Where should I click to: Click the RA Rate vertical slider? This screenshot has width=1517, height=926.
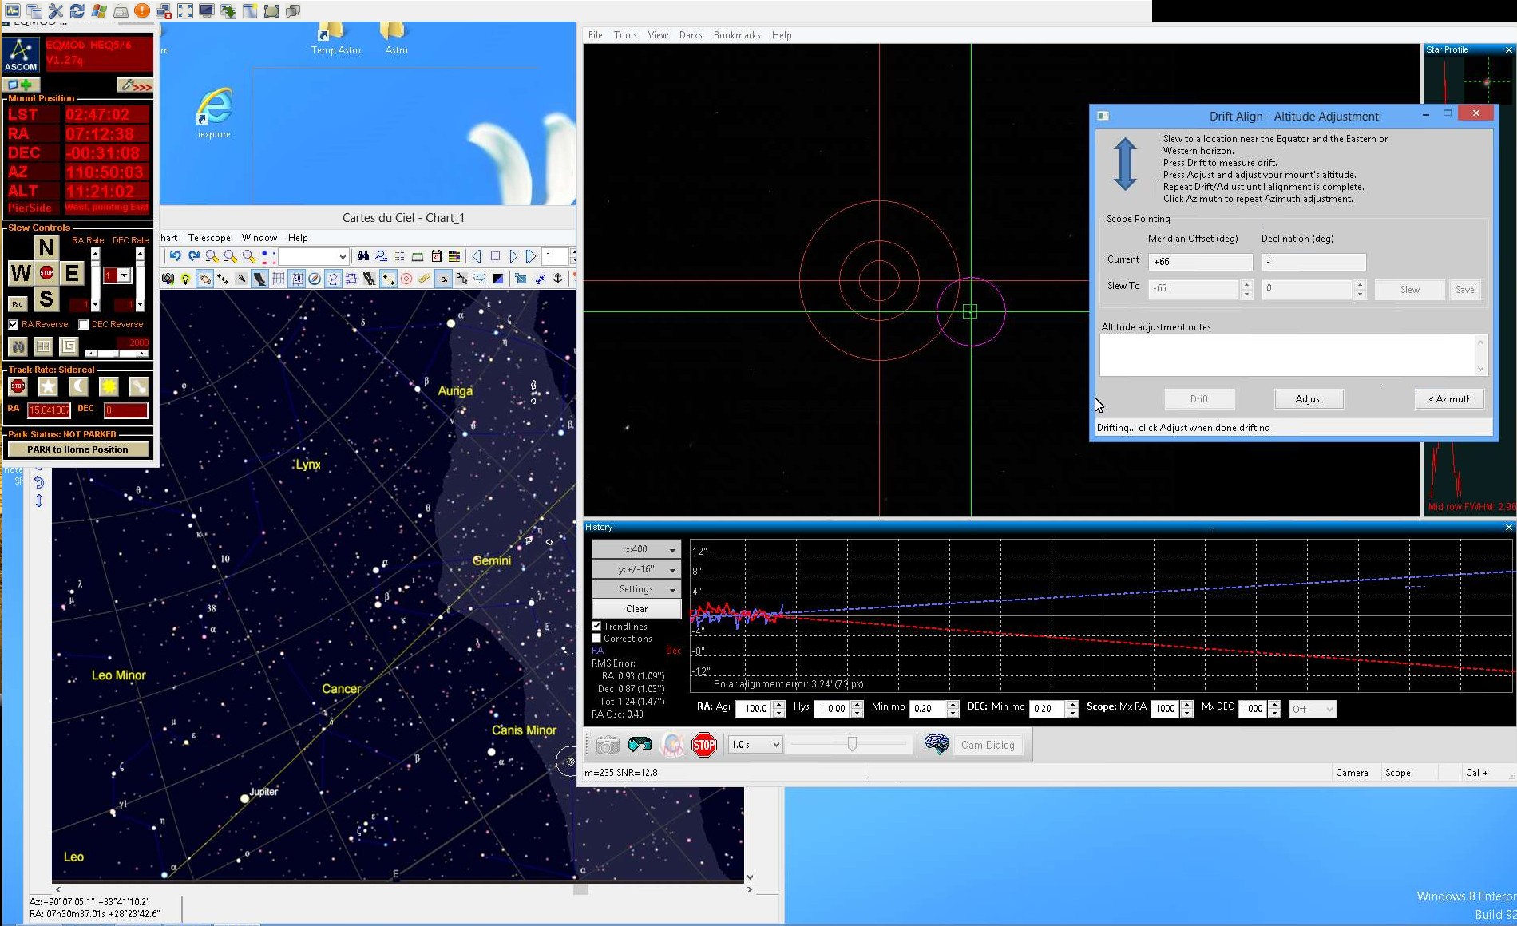click(x=95, y=279)
